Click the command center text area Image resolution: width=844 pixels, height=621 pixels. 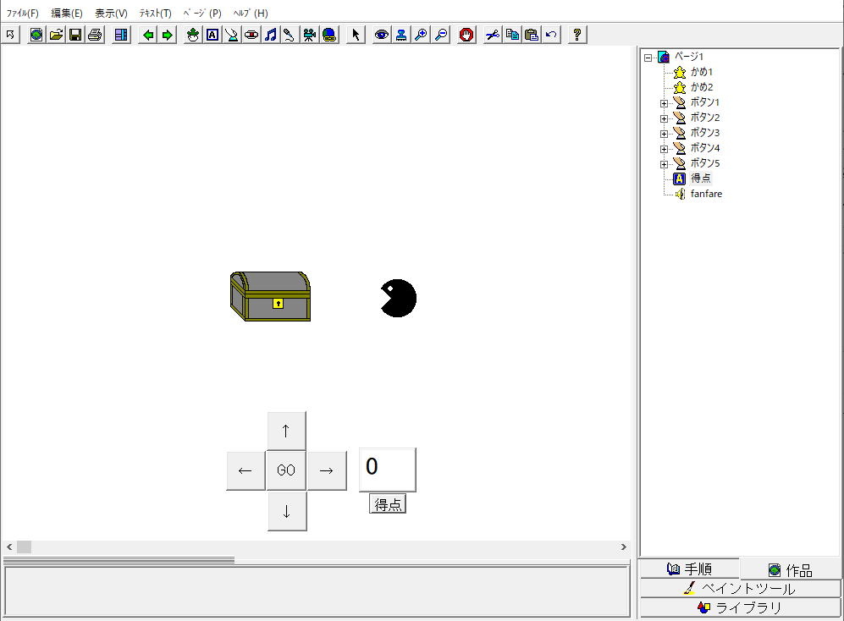coord(317,591)
